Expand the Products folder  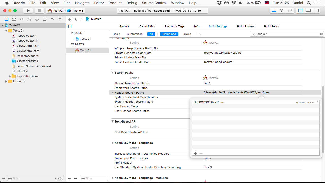pyautogui.click(x=6, y=81)
